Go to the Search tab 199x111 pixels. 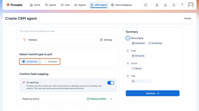click(x=50, y=5)
